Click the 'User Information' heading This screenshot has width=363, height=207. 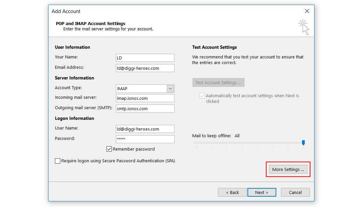[72, 47]
